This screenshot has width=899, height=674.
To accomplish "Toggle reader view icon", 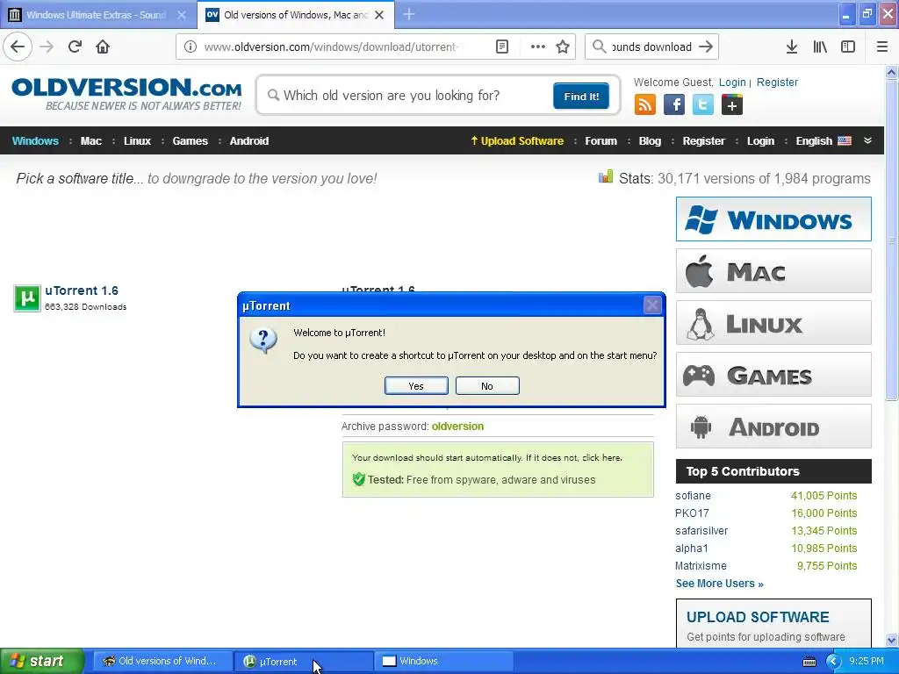I will 501,47.
